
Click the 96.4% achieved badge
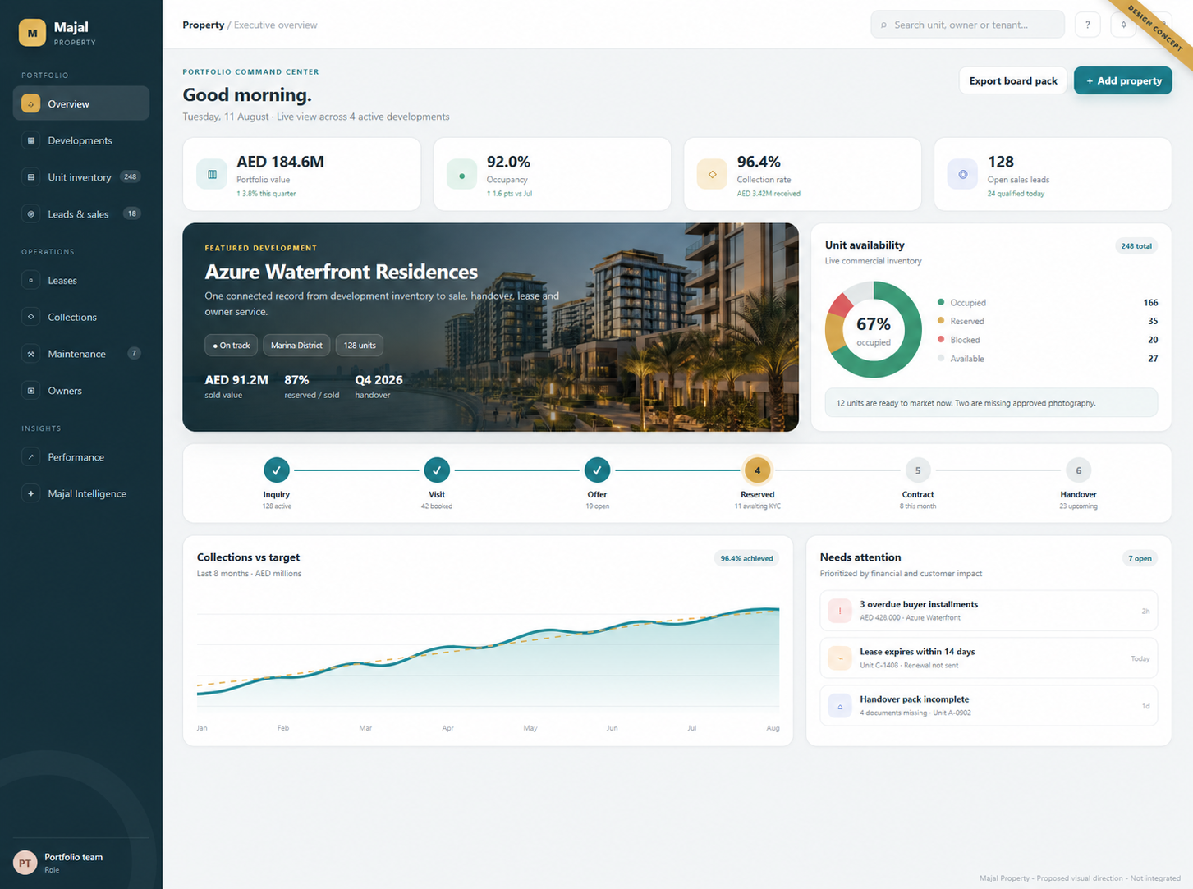746,558
